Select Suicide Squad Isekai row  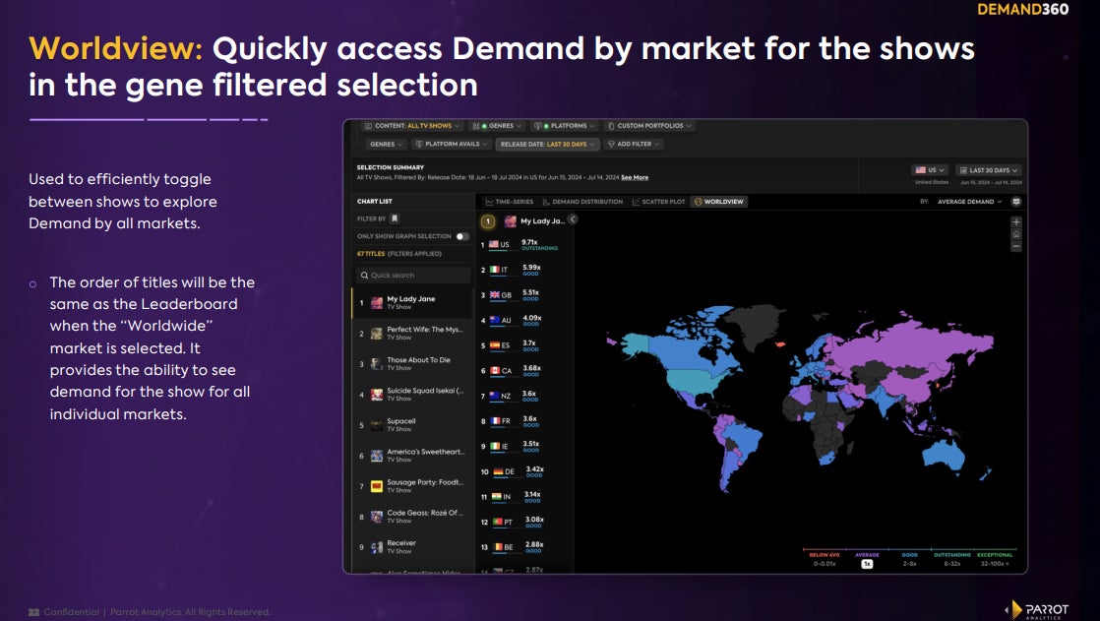pyautogui.click(x=412, y=395)
